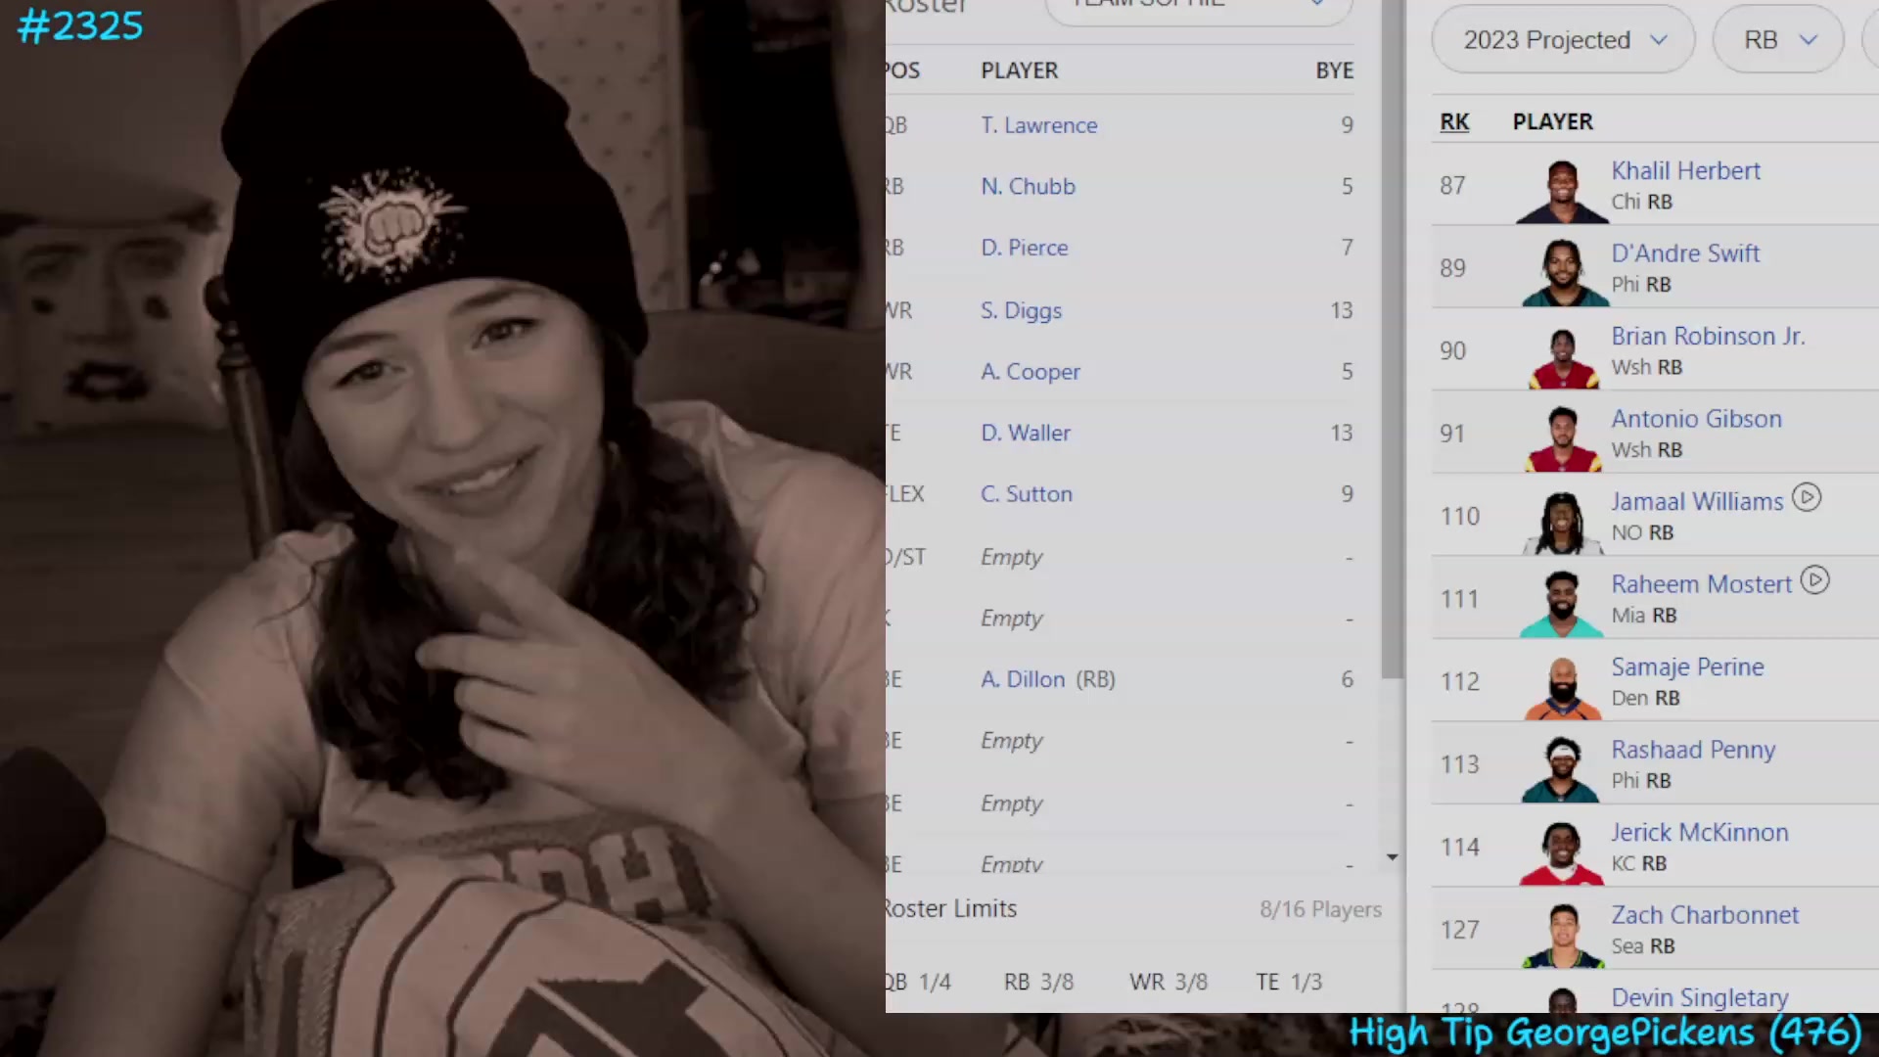The height and width of the screenshot is (1057, 1879).
Task: Click High Tip GeorgePickens overlay text
Action: (x=1605, y=1034)
